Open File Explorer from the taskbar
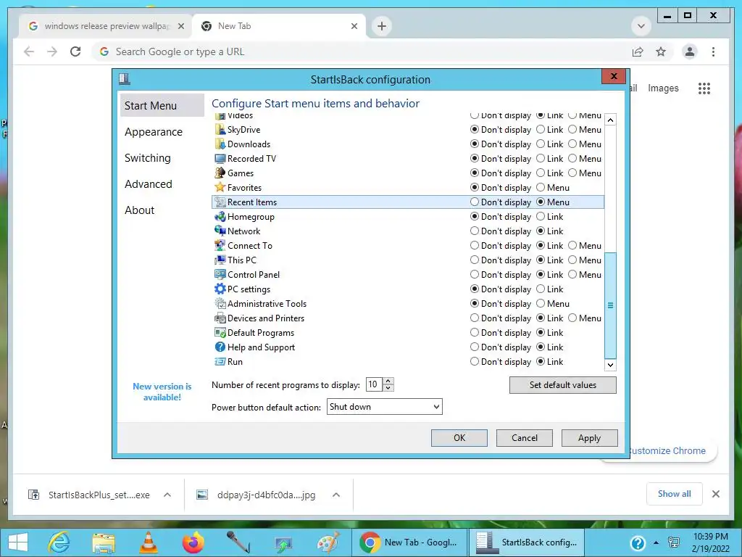The image size is (742, 557). coord(103,542)
